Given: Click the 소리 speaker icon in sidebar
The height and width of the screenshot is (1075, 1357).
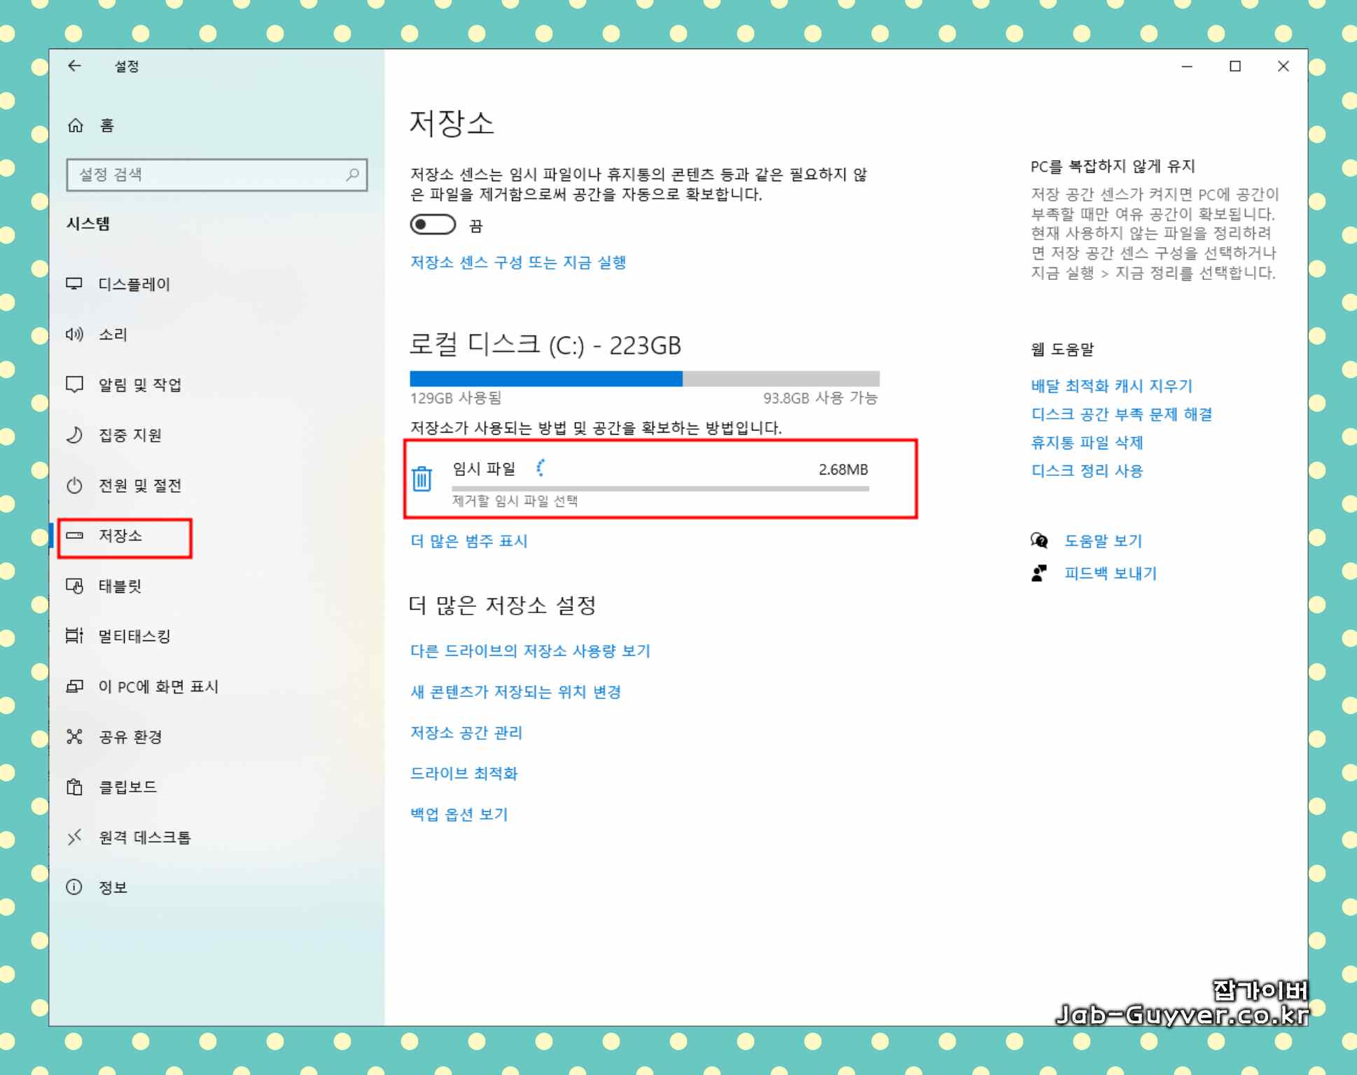Looking at the screenshot, I should pos(74,335).
